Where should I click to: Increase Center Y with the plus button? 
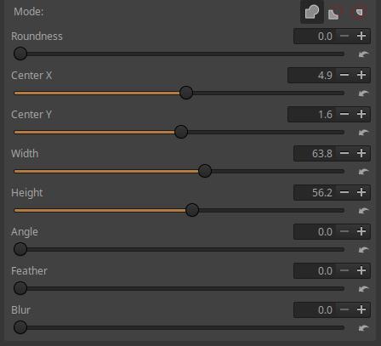(x=361, y=114)
